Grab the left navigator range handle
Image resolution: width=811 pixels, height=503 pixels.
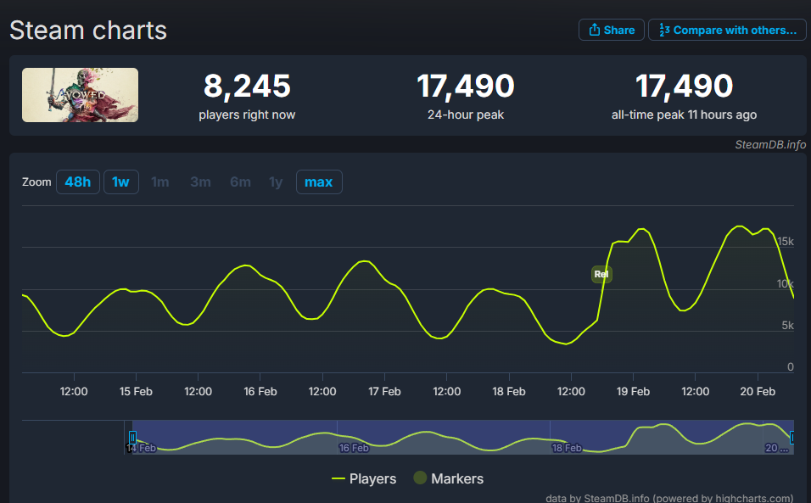(x=132, y=437)
